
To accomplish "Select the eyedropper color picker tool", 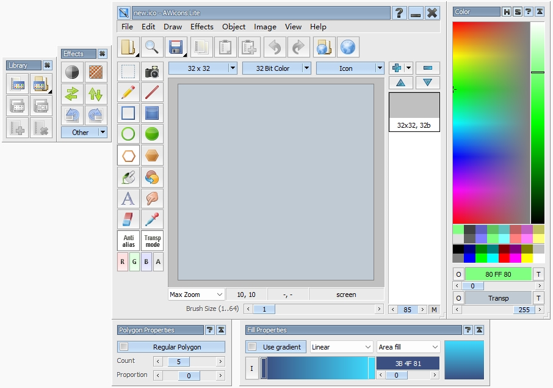I will click(152, 219).
